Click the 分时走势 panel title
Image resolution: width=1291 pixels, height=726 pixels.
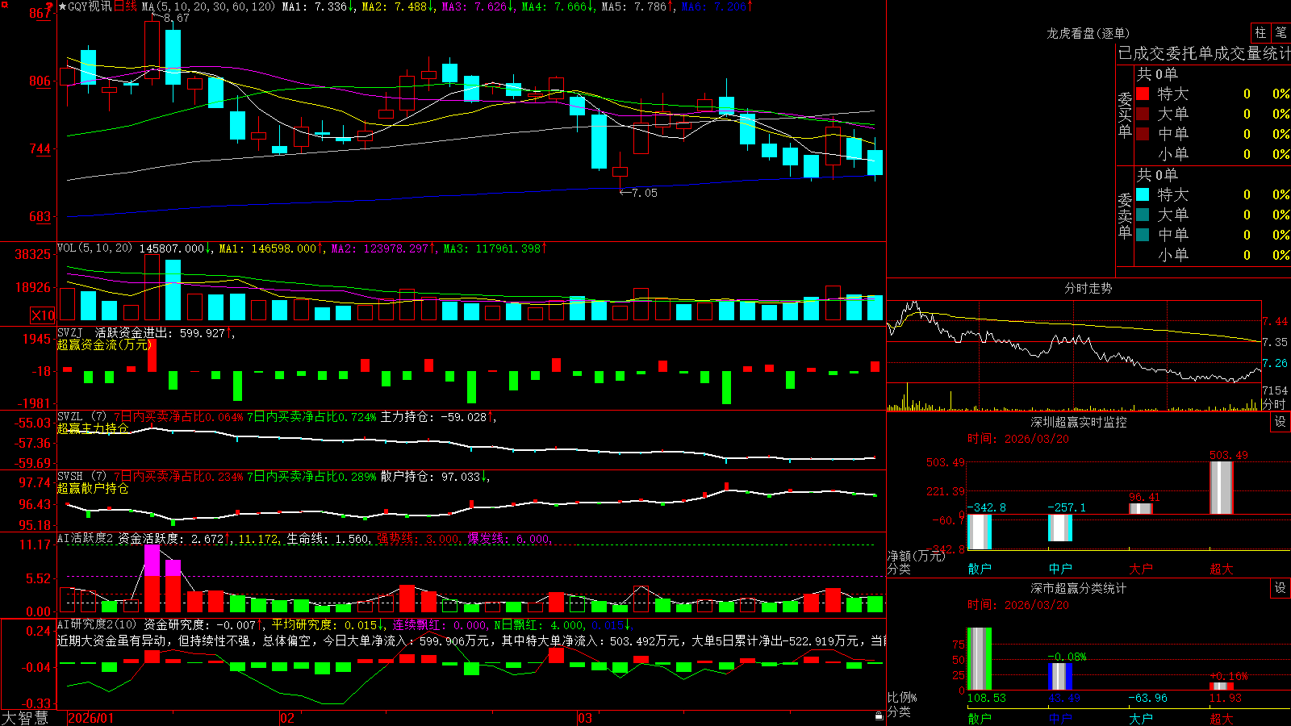1088,288
